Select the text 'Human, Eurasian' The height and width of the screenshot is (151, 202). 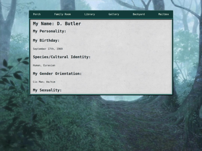(x=44, y=65)
